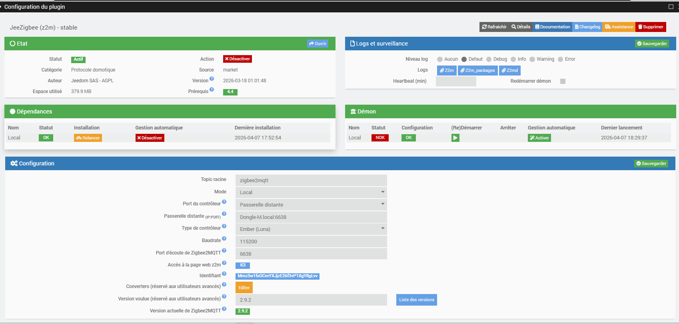Click Relancer to reinstall dependencies

point(88,138)
